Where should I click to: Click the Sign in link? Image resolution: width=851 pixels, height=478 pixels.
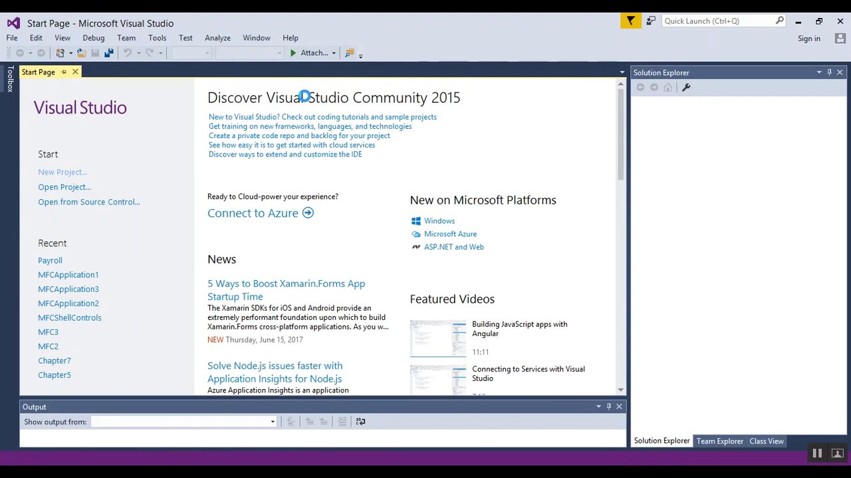(809, 39)
